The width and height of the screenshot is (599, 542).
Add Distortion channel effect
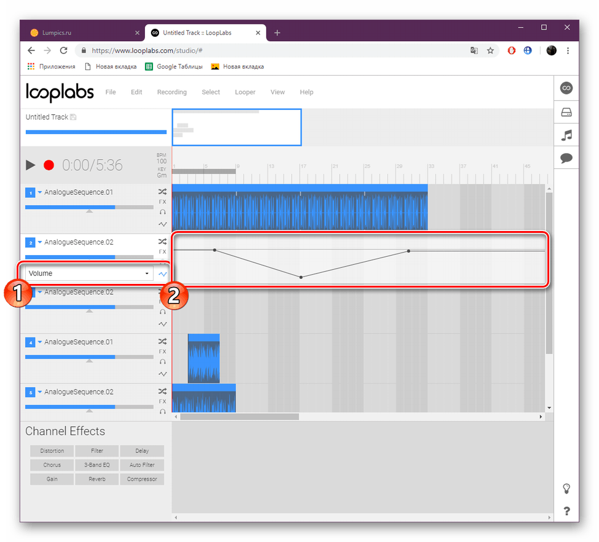pyautogui.click(x=52, y=451)
